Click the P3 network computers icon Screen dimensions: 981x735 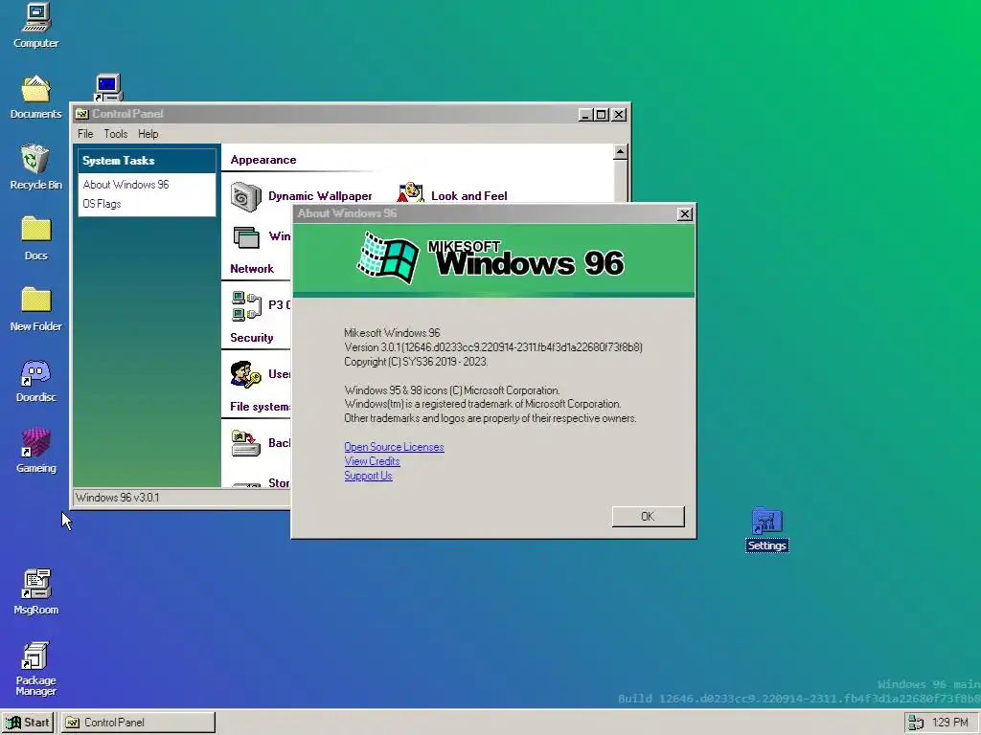[246, 306]
